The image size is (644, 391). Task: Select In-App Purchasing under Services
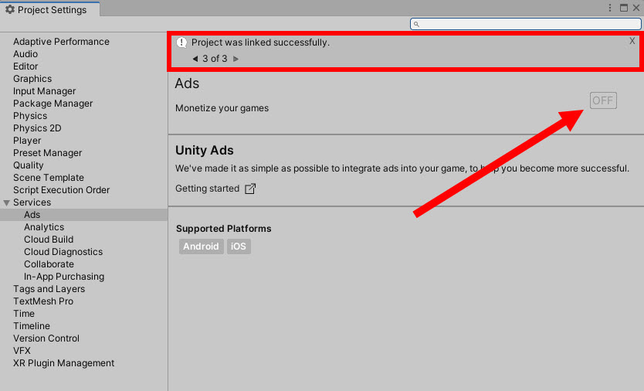[x=64, y=277]
